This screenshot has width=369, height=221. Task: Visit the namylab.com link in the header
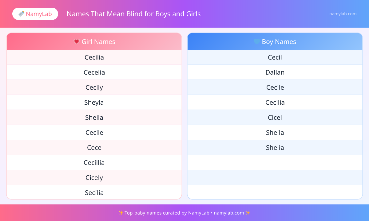(x=343, y=14)
